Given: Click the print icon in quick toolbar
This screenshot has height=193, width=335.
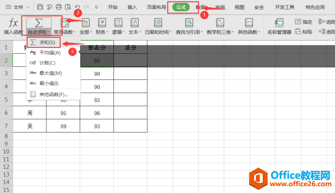Looking at the screenshot, I should [x=59, y=7].
